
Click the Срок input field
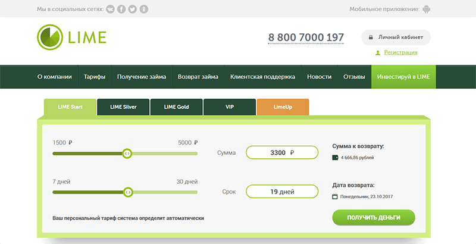click(282, 192)
